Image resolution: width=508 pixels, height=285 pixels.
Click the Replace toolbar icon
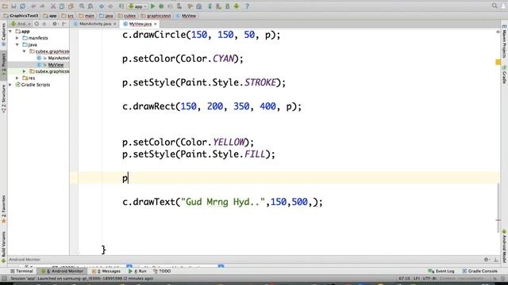[90, 6]
